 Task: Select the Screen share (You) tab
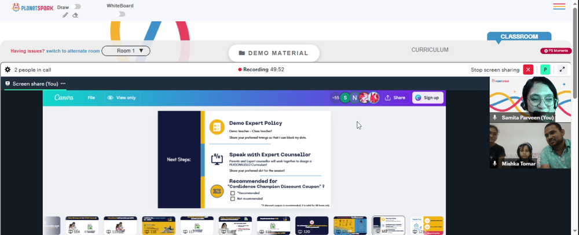(x=35, y=84)
